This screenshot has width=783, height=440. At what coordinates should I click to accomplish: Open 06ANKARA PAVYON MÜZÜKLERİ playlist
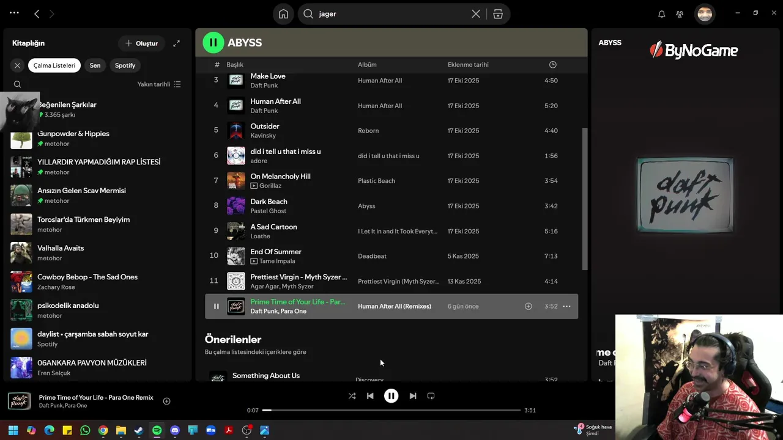pyautogui.click(x=98, y=368)
